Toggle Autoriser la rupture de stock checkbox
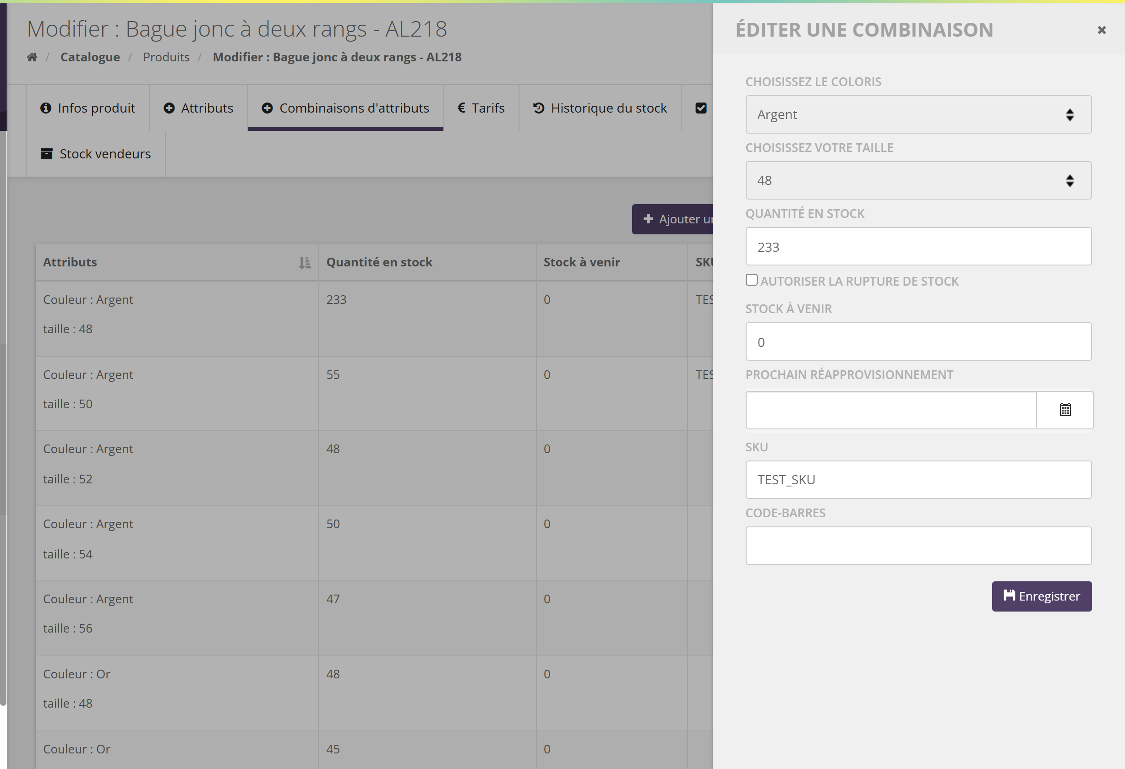This screenshot has height=769, width=1125. 751,280
